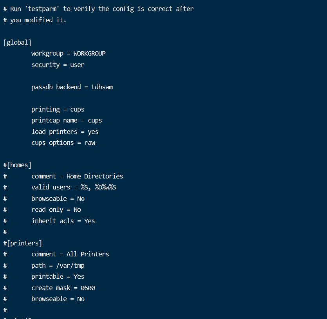This screenshot has height=319, width=327.
Task: Click on 'printing = cups' text
Action: pos(58,110)
